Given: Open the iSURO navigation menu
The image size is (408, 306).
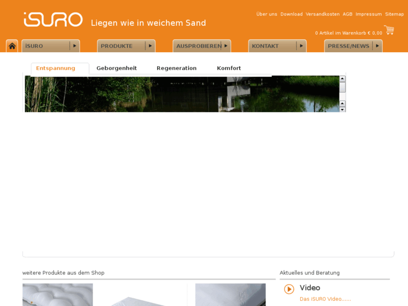Looking at the screenshot, I should coord(51,46).
